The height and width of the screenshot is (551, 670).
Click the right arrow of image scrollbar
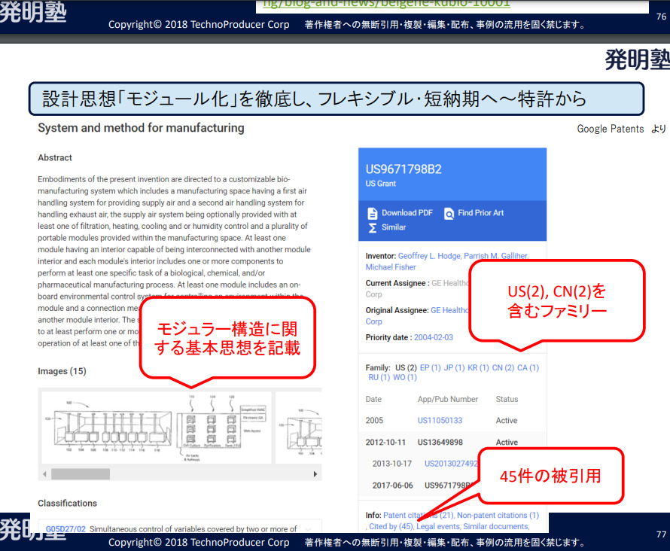(x=315, y=474)
